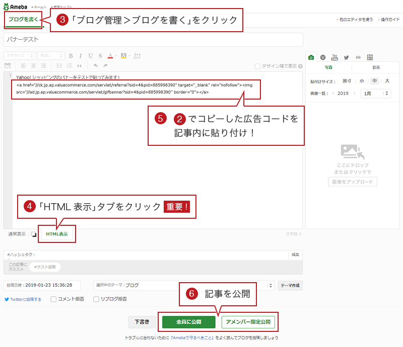Check the コメント拒否 checkbox
The height and width of the screenshot is (347, 403).
coord(53,299)
